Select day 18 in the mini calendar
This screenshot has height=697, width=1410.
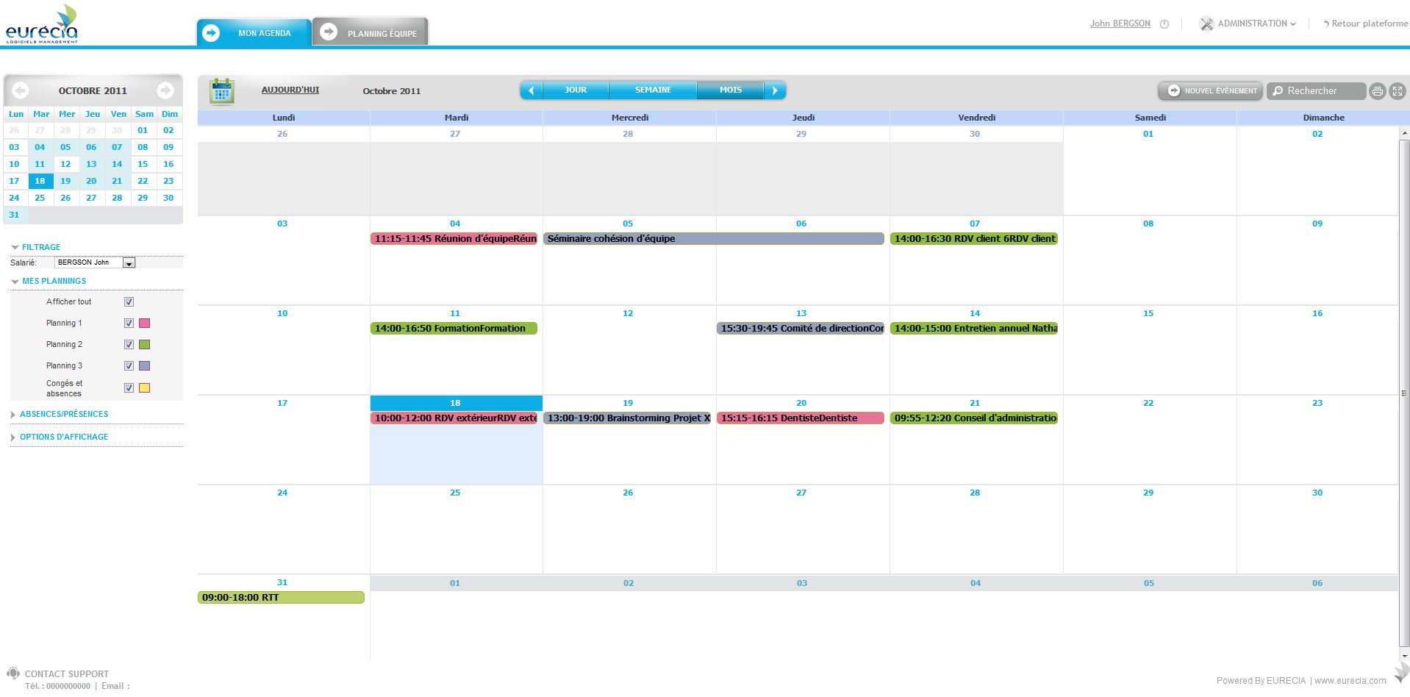(x=40, y=181)
